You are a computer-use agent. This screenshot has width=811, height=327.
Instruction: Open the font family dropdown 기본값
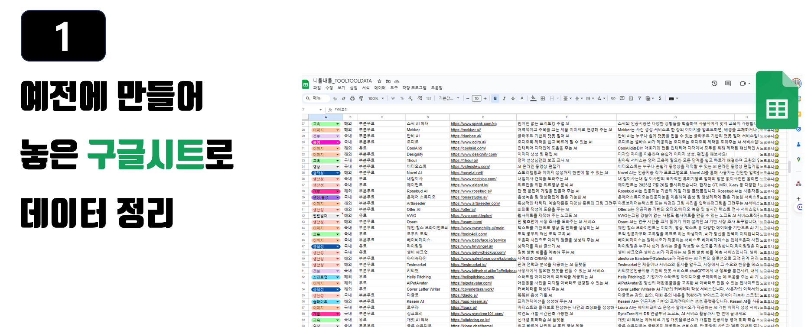449,98
